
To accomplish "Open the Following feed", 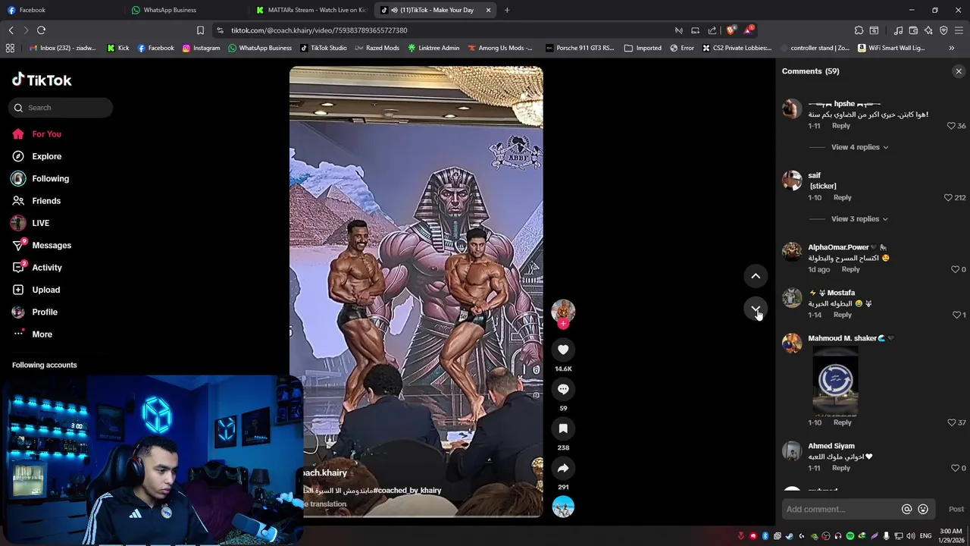I will point(50,179).
